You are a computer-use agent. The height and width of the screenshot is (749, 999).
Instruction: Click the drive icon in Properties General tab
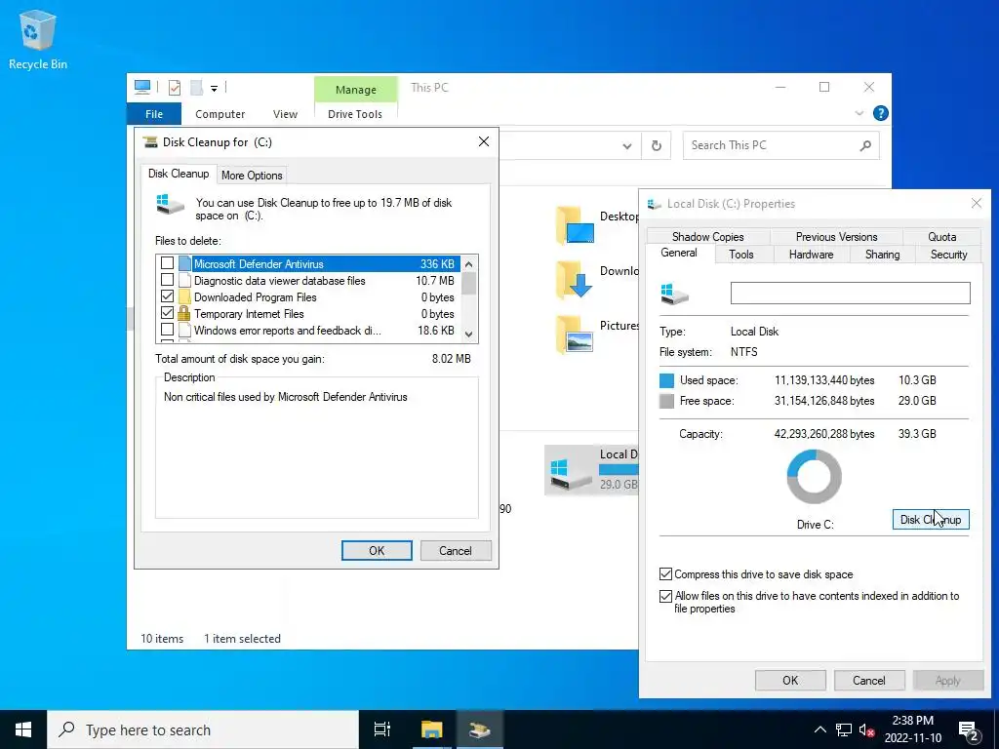click(675, 295)
